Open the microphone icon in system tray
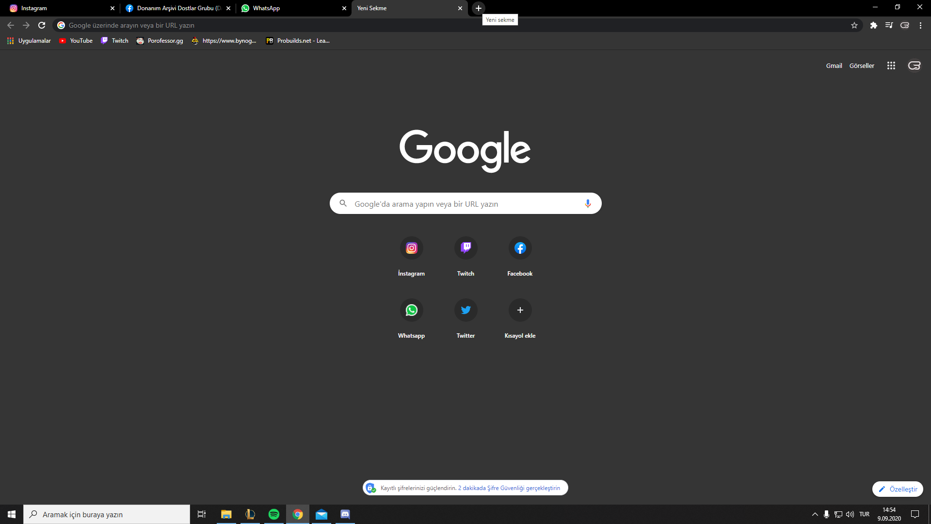 tap(827, 514)
